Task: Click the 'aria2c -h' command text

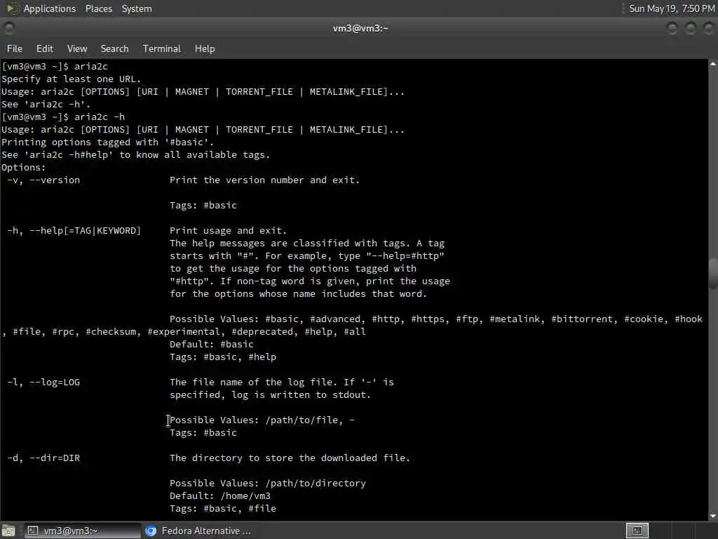Action: click(x=100, y=117)
